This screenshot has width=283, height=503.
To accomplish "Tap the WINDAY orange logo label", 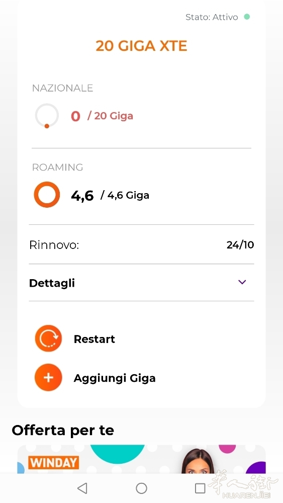I will (53, 463).
